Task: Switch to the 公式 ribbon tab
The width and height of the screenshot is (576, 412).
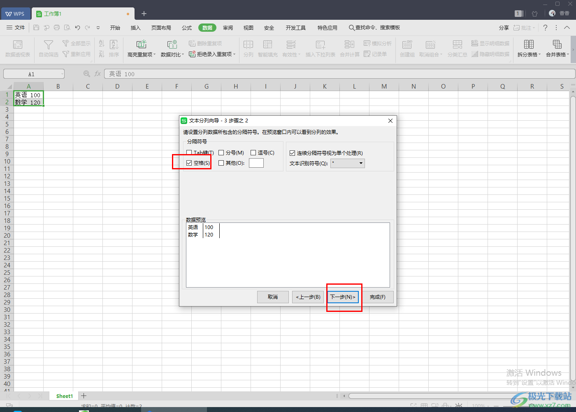Action: (x=187, y=28)
